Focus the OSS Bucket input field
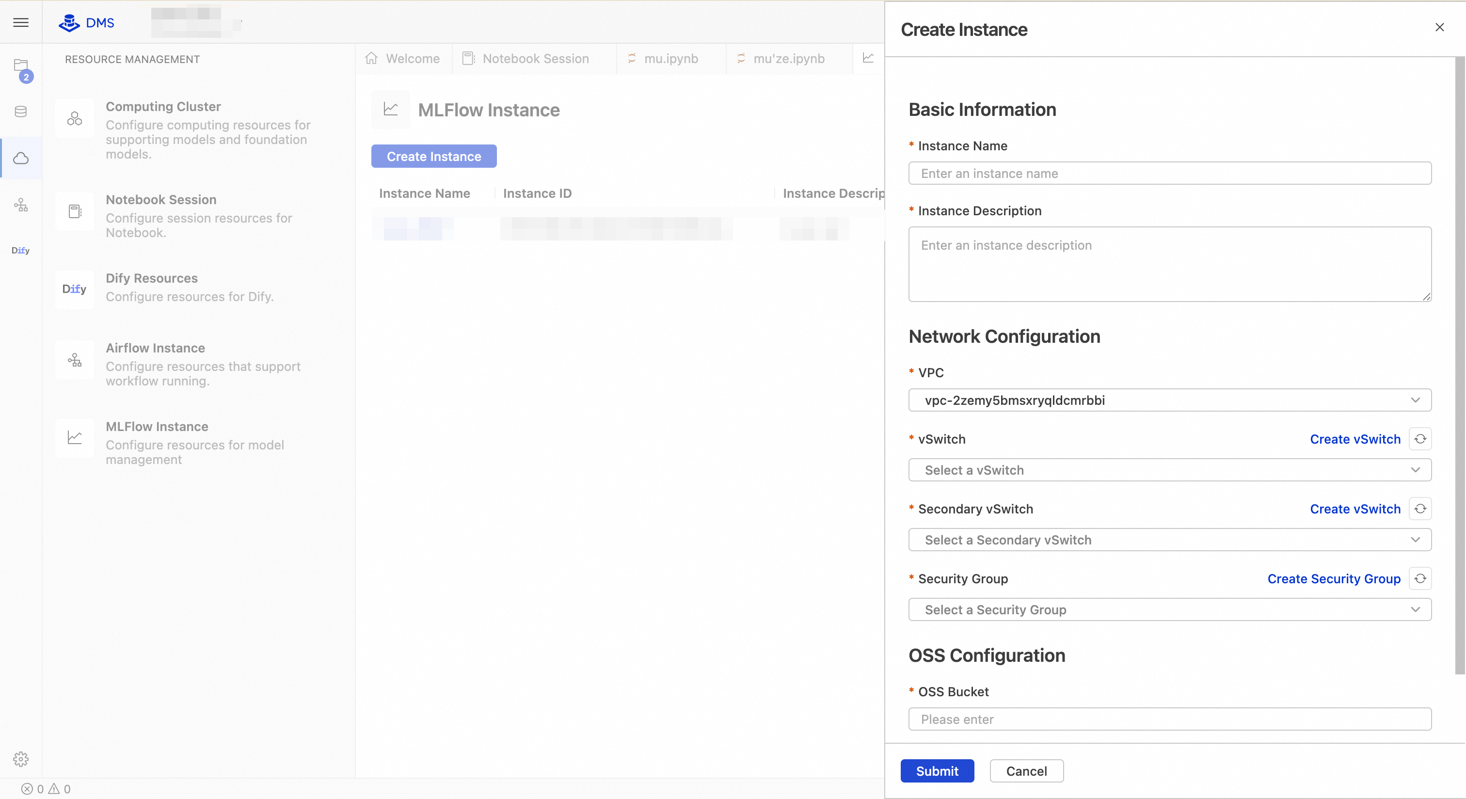Screen dimensions: 1466x799 1169,719
